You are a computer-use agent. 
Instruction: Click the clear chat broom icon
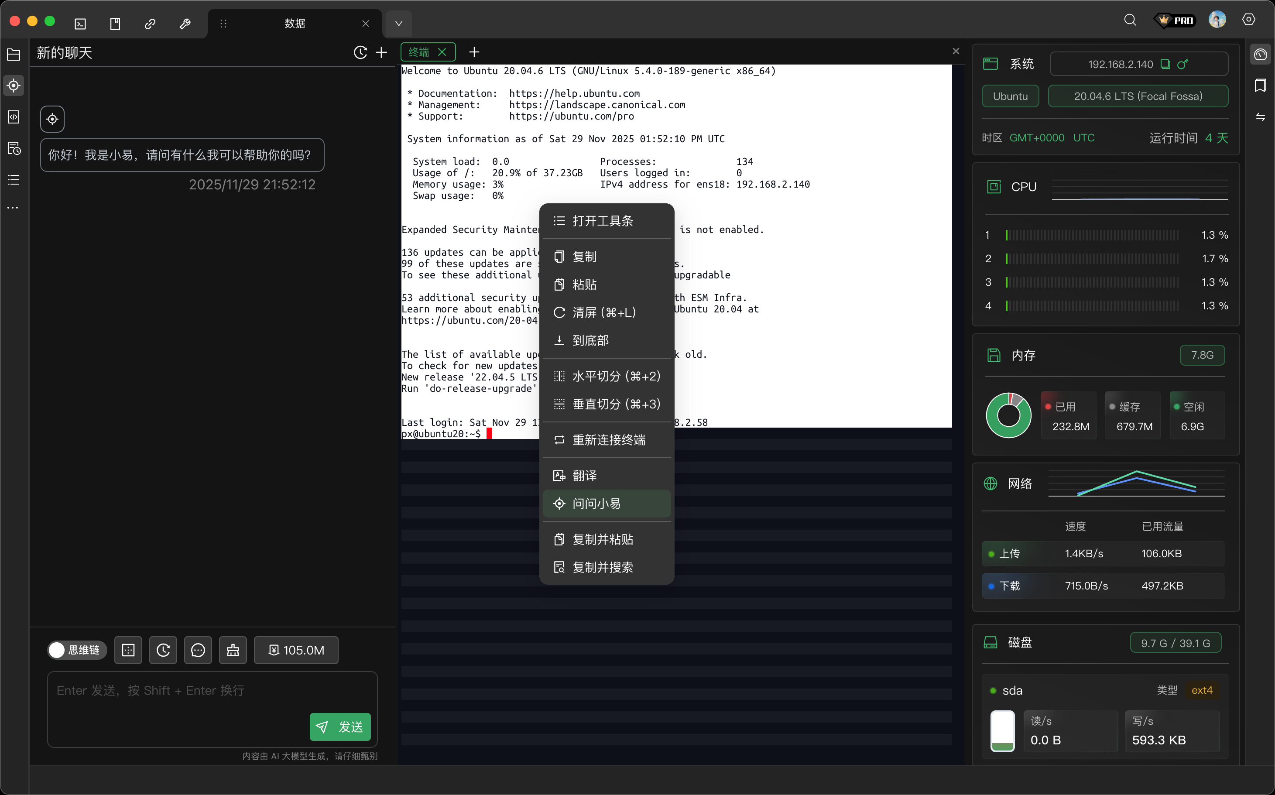[x=233, y=651]
